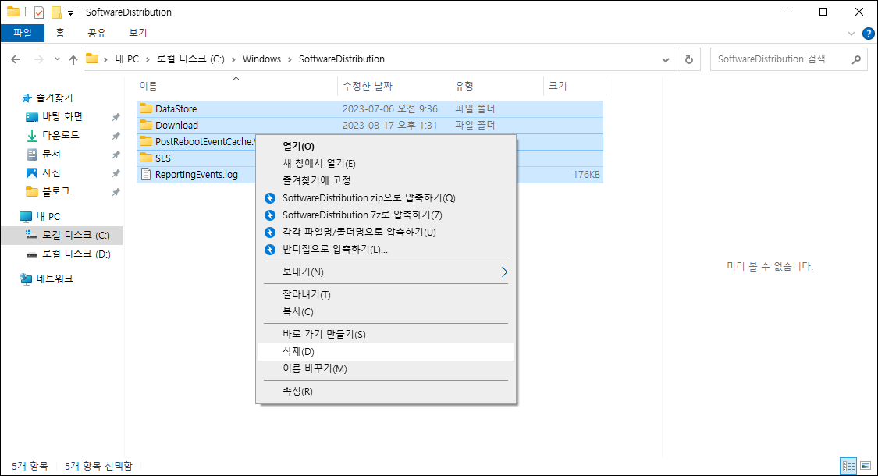
Task: Choose 삭제(D) from the context menu
Action: tap(386, 352)
